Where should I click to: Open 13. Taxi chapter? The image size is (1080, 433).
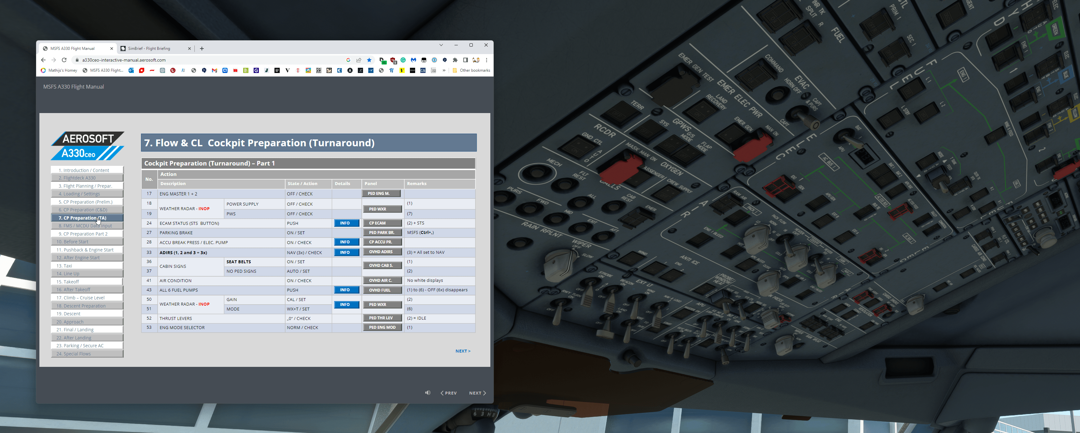(x=87, y=266)
